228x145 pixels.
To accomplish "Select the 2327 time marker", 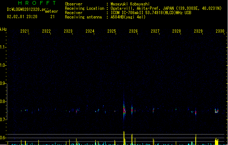I will (x=155, y=31).
